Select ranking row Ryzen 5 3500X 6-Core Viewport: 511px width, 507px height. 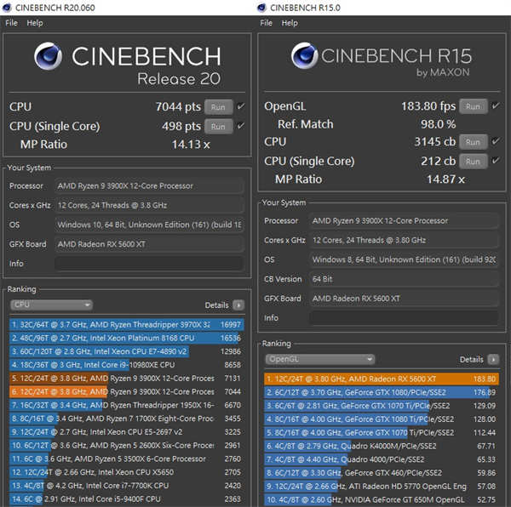click(x=126, y=459)
